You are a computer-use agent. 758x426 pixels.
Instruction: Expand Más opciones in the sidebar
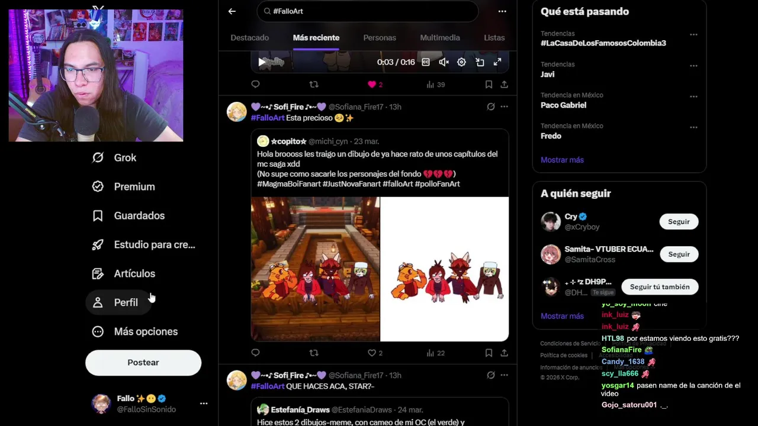(135, 331)
